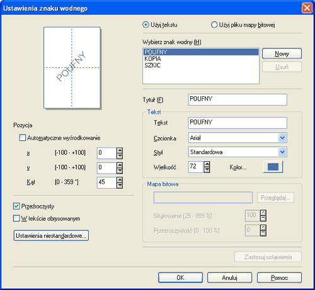
Task: Decrease the y position spinner value
Action: (120, 171)
